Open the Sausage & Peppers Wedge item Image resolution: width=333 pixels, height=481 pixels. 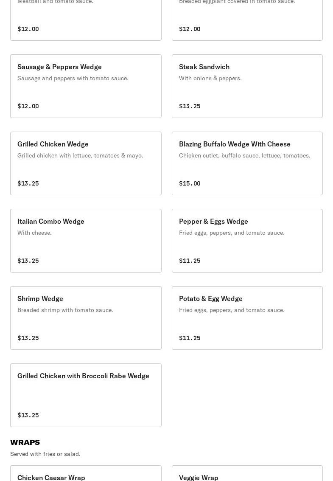coord(59,67)
